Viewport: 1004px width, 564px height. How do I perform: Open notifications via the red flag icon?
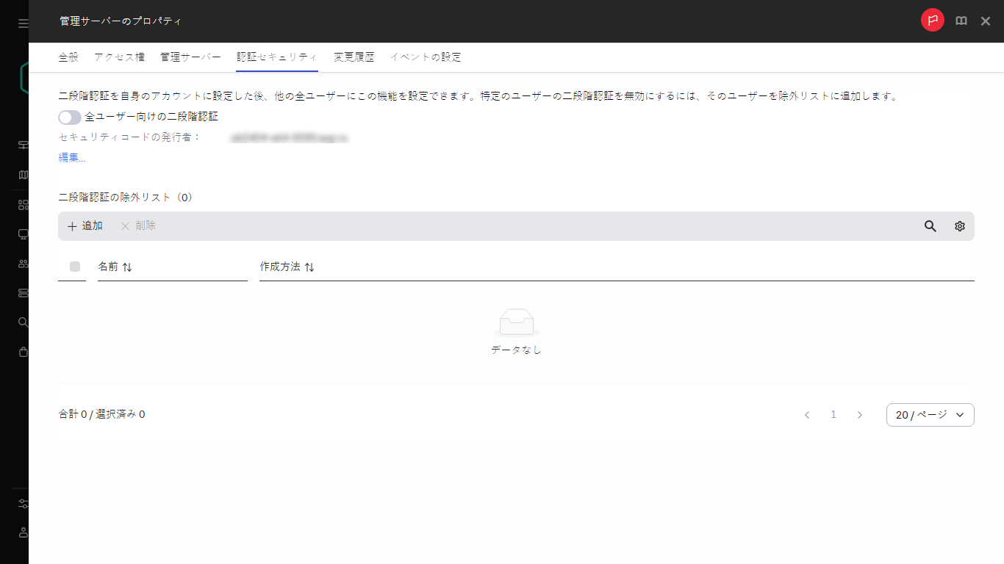click(932, 21)
